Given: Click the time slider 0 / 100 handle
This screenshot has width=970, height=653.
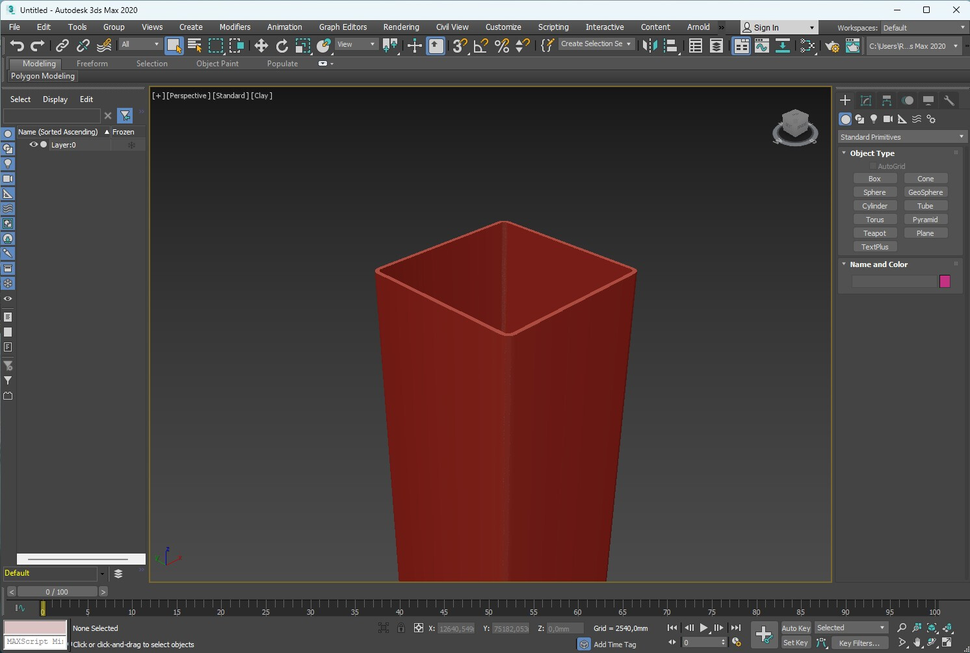Looking at the screenshot, I should (57, 592).
